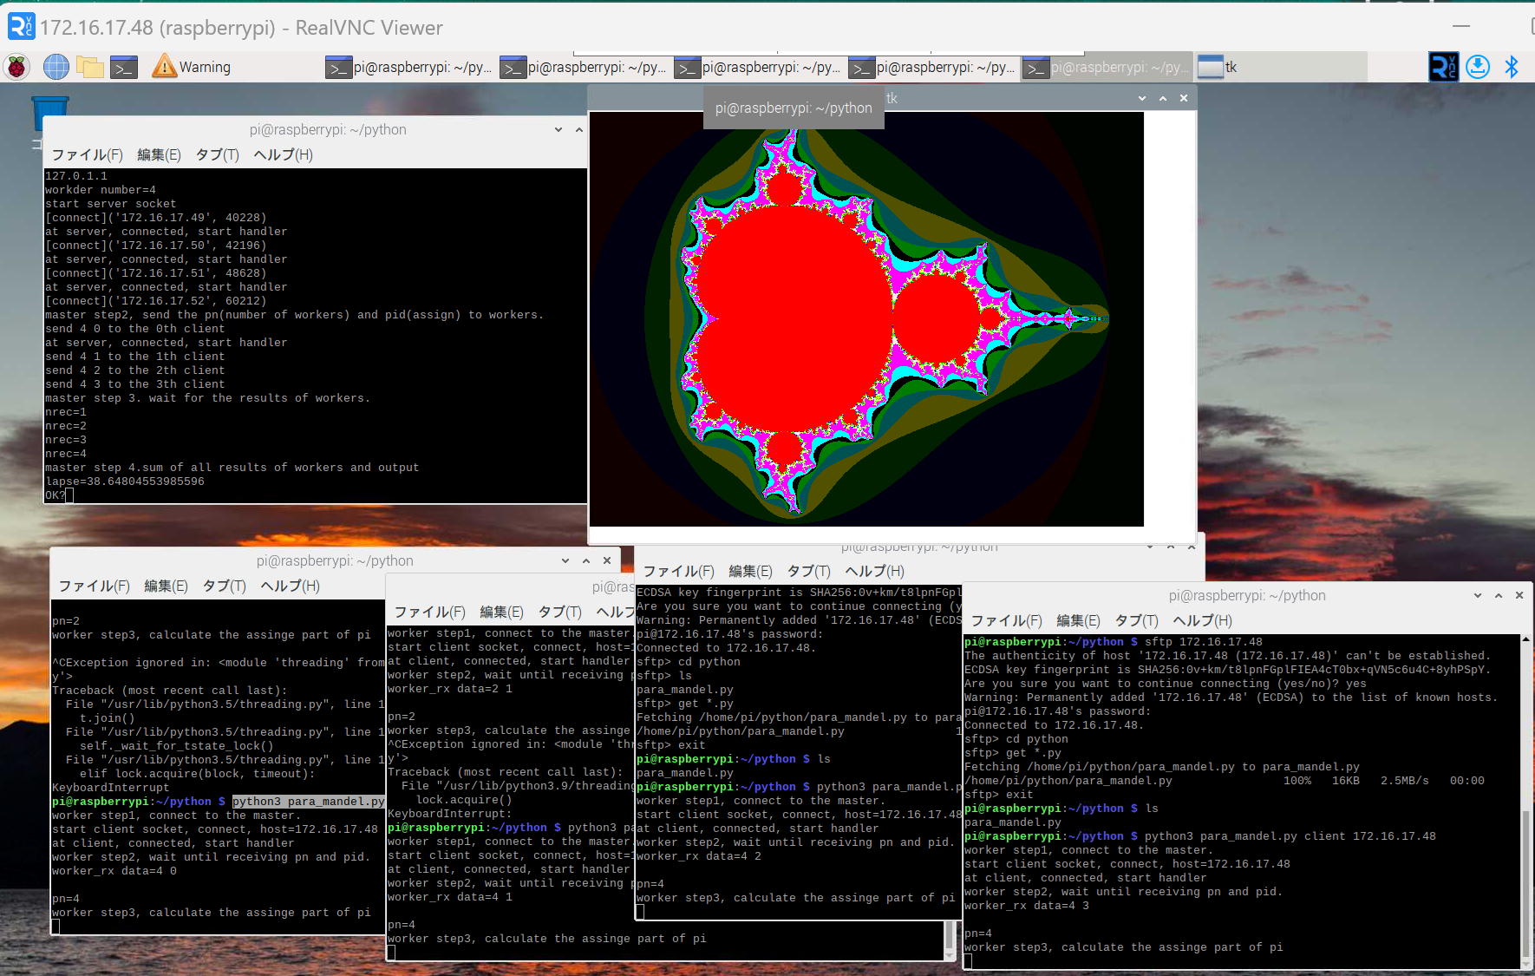1535x976 pixels.
Task: Open the Raspberry Pi applications menu
Action: coord(16,67)
